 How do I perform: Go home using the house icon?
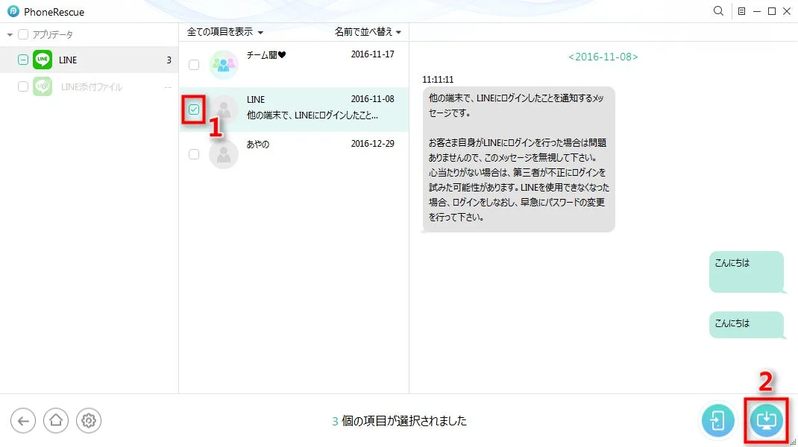(55, 420)
